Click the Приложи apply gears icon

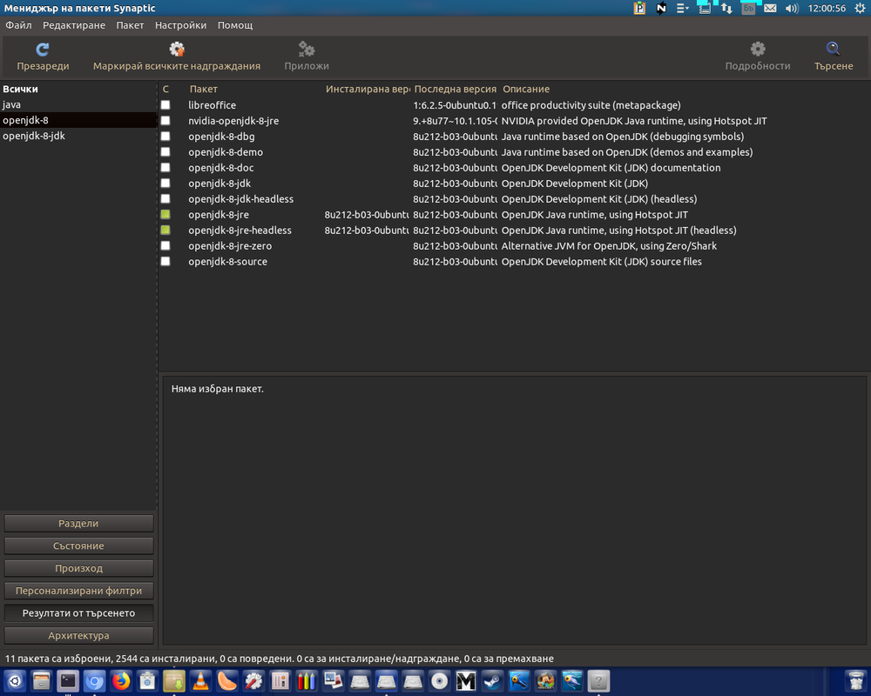point(307,50)
